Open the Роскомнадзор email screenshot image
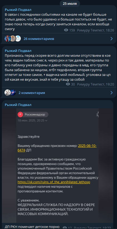 (x=57, y=166)
